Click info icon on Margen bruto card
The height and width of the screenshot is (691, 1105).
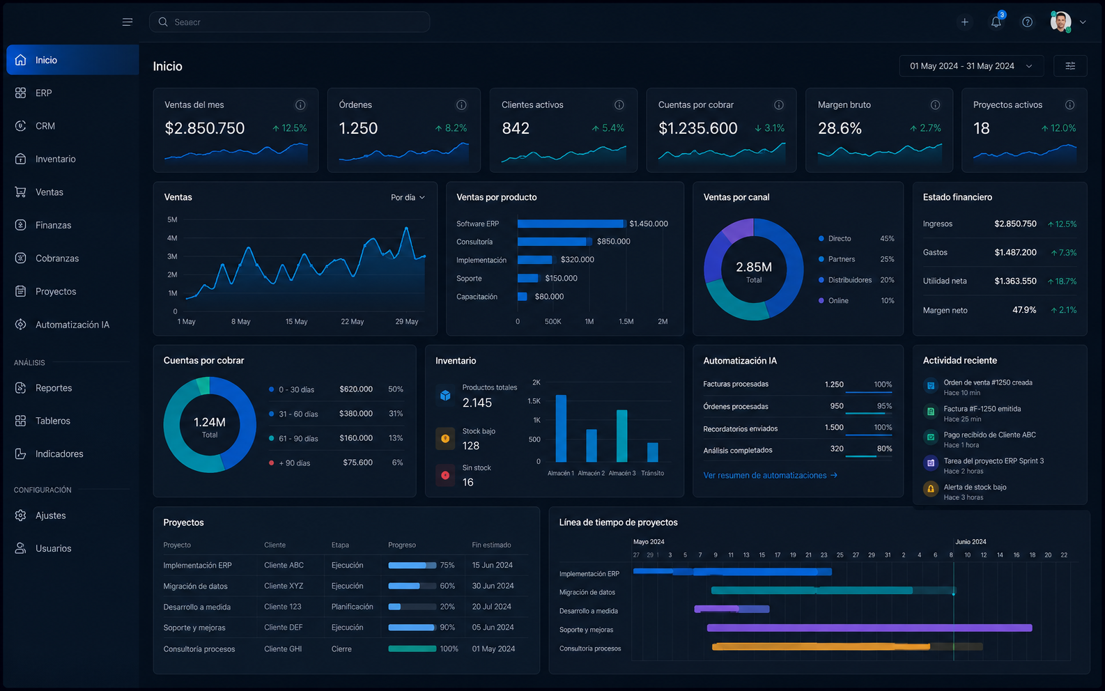coord(935,105)
